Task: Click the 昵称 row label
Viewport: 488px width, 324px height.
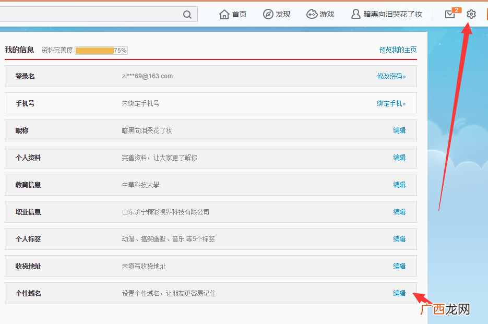Action: click(22, 130)
